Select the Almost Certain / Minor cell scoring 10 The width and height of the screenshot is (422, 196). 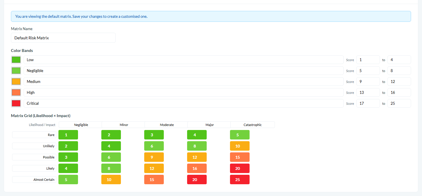click(111, 180)
